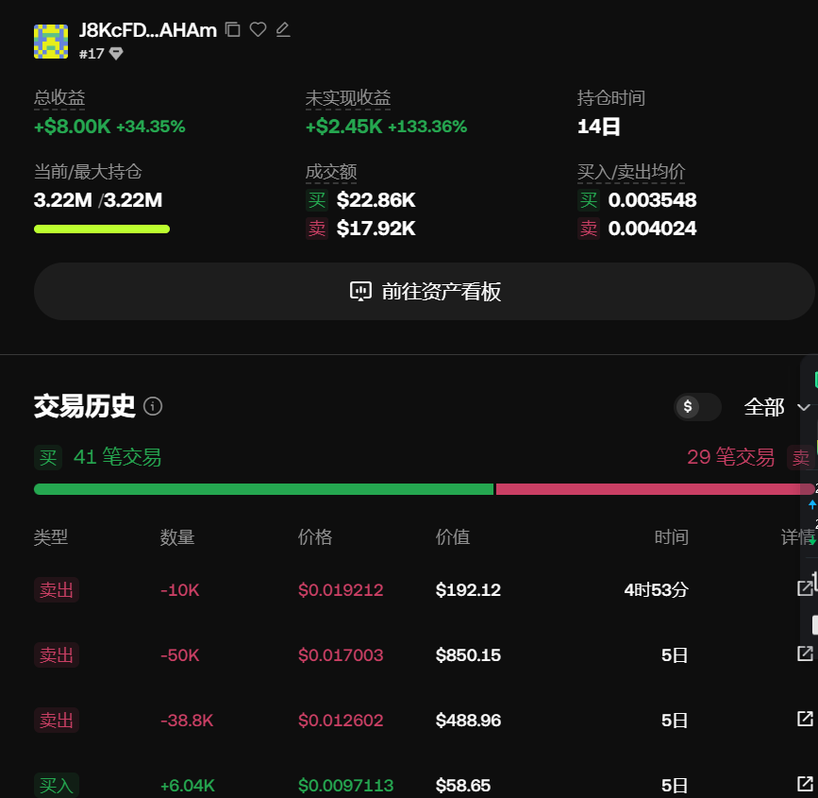This screenshot has height=798, width=818.
Task: Click the diamond badge next to #17
Action: pos(116,53)
